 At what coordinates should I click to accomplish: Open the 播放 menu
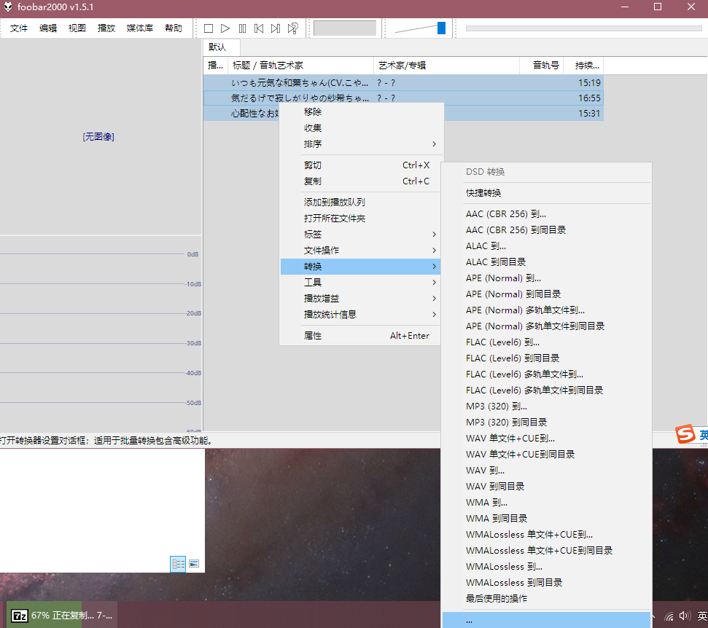106,28
